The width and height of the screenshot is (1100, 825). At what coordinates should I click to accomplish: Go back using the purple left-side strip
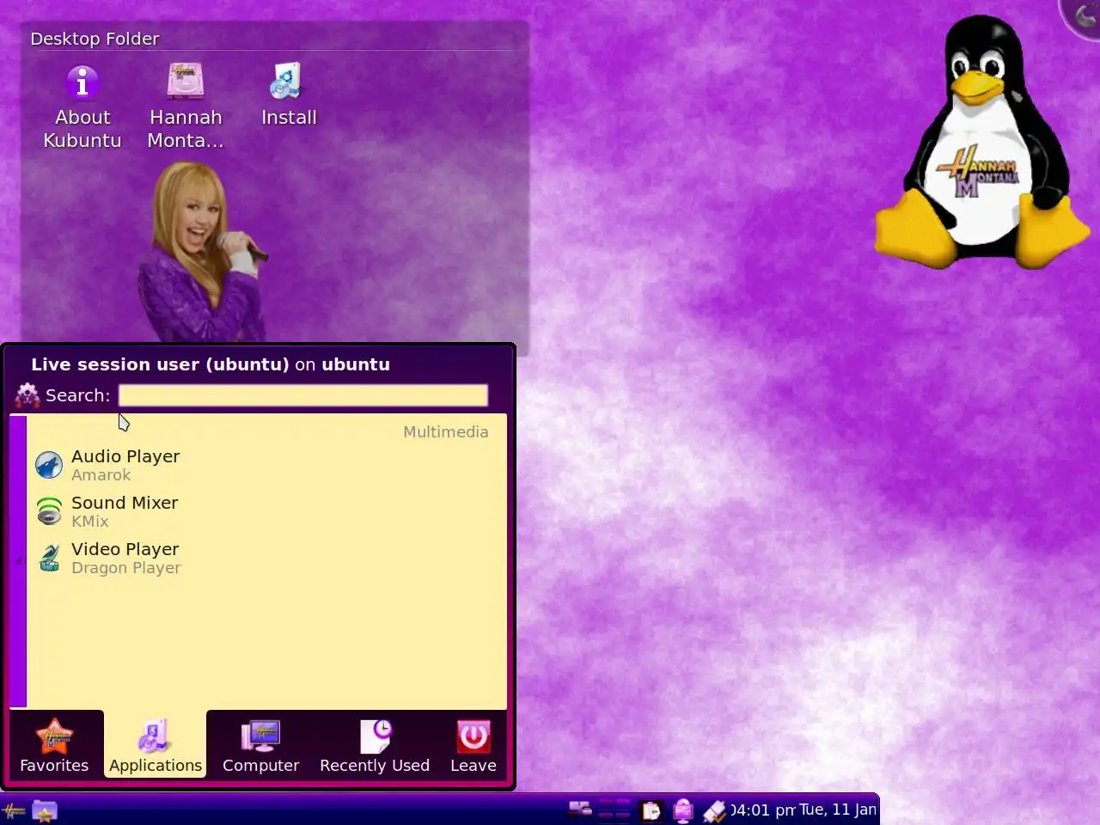pyautogui.click(x=18, y=561)
